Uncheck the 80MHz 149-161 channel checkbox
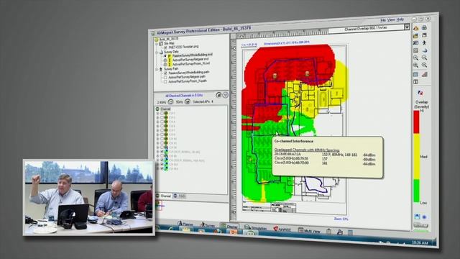 (x=162, y=160)
